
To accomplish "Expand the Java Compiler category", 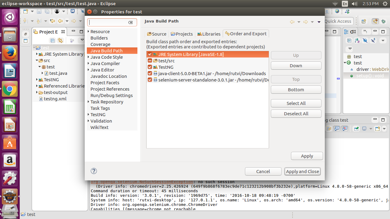I will pyautogui.click(x=88, y=63).
